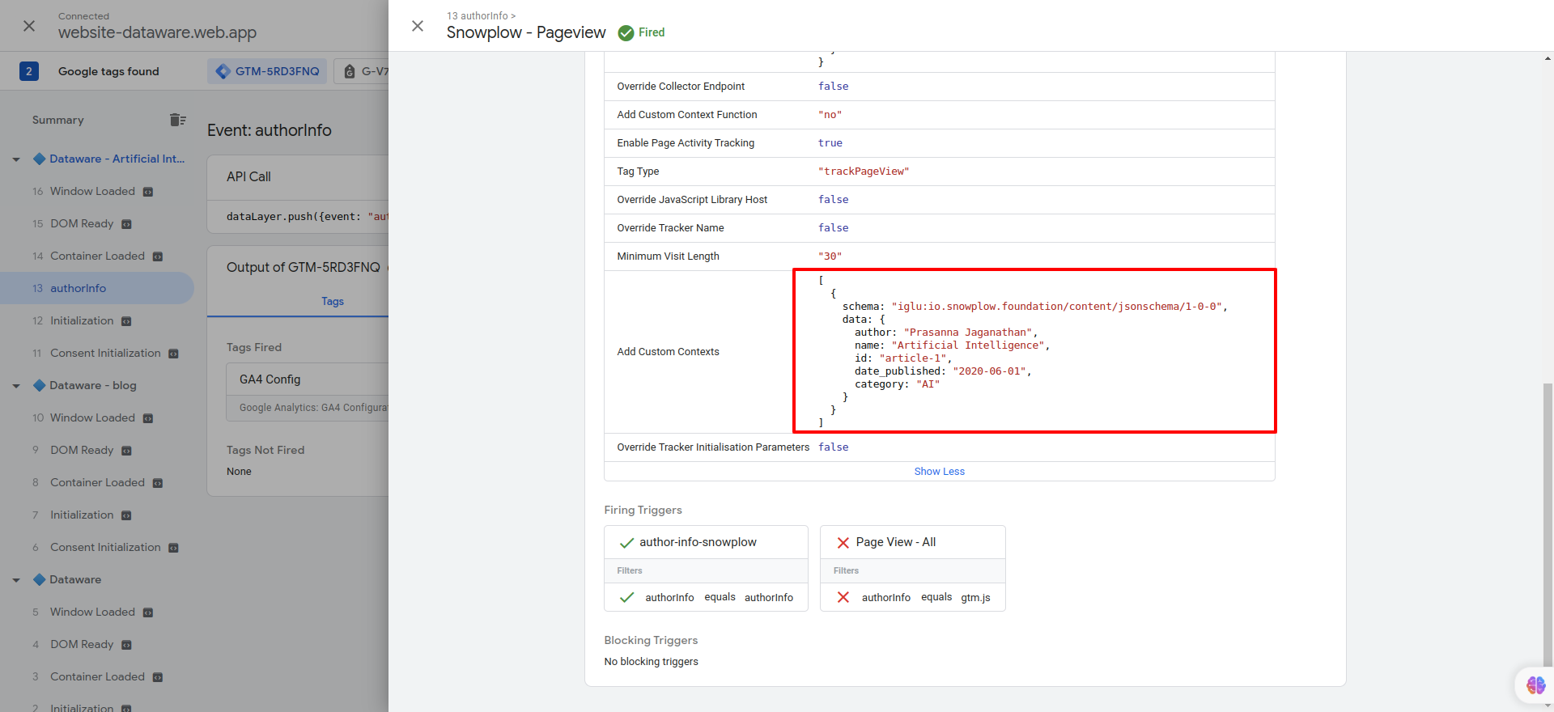Click the Summary heading in the sidebar

pos(57,120)
